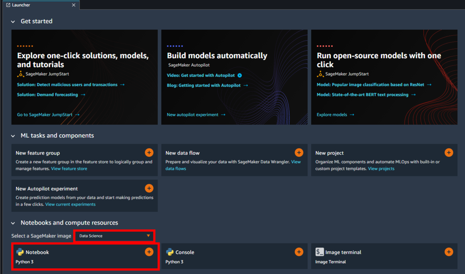The height and width of the screenshot is (274, 465).
Task: Open Solution: Detect malicious users and transactions
Action: click(71, 84)
